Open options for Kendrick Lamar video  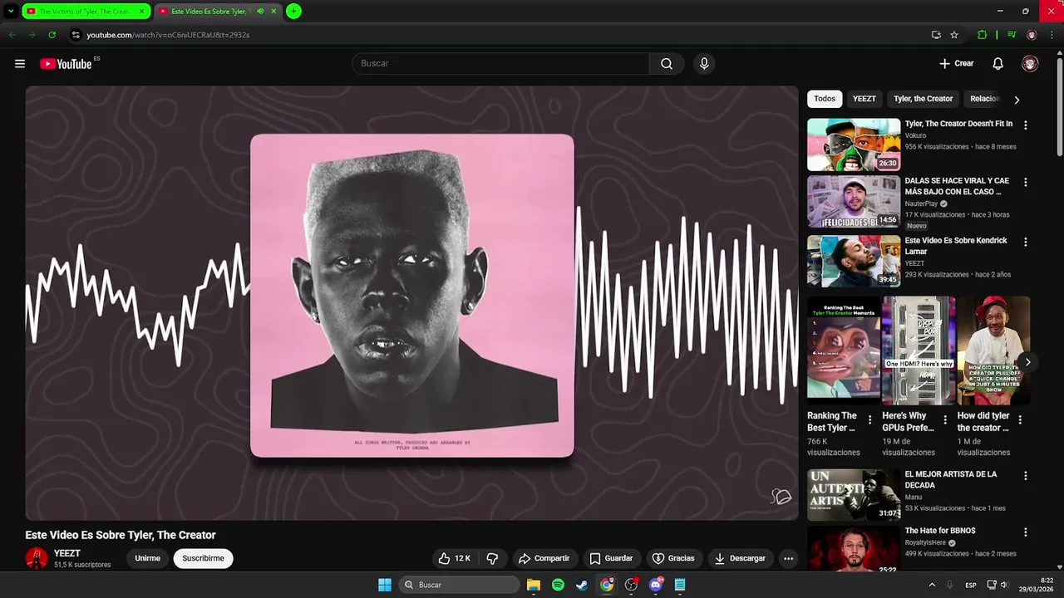(1025, 243)
